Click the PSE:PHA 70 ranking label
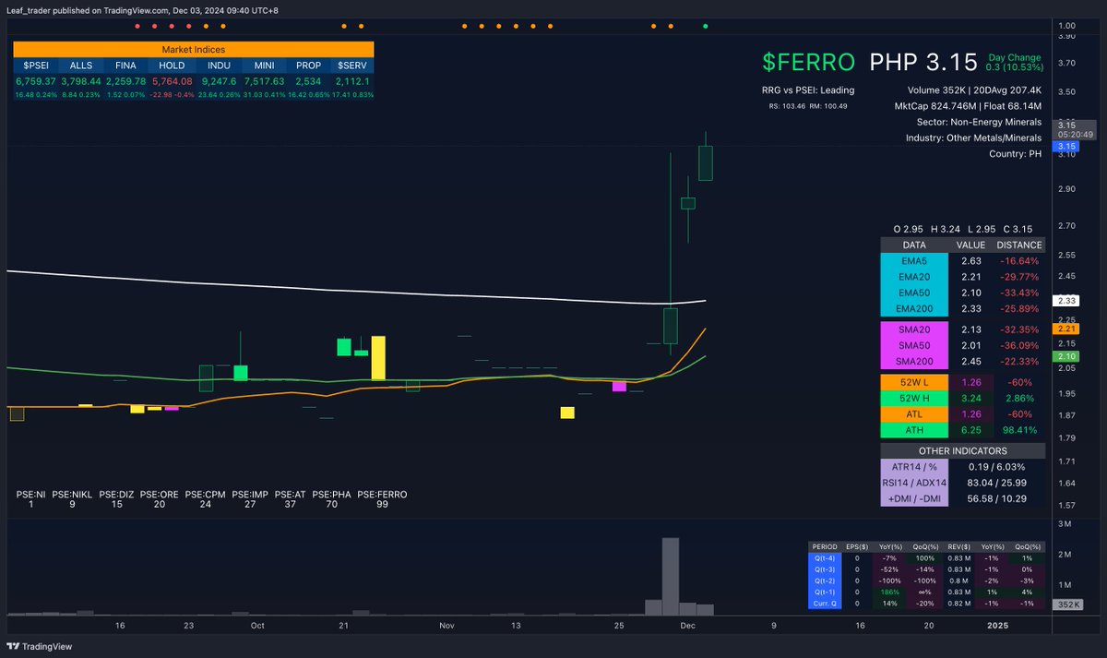This screenshot has height=658, width=1107. click(x=333, y=499)
